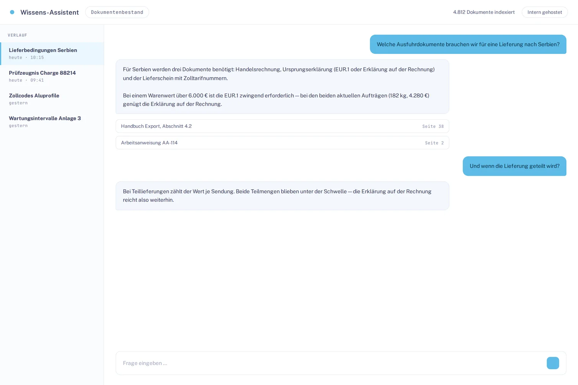This screenshot has width=578, height=385.
Task: Open Prüfzeugnis Charge 88214 conversation
Action: 52,76
